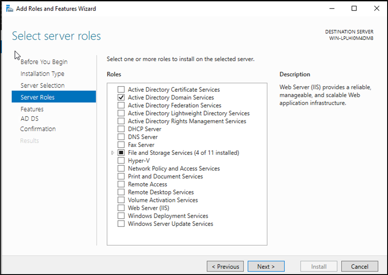Screen dimensions: 388x275
Task: Check the Web Server (IIS) checkbox
Action: [121, 208]
